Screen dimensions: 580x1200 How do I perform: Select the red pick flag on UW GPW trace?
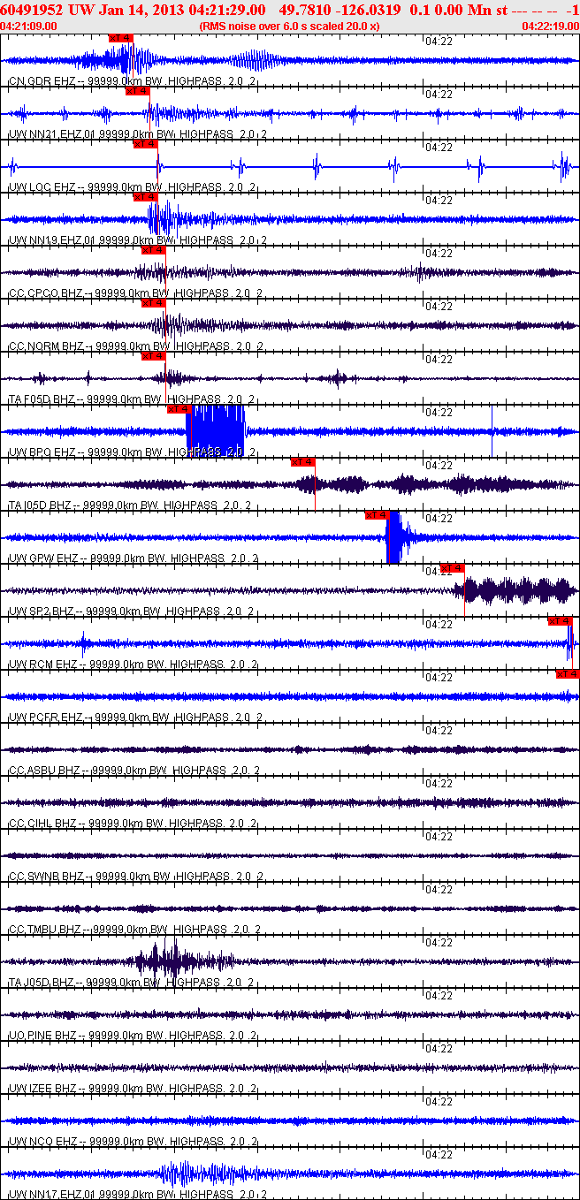[377, 515]
